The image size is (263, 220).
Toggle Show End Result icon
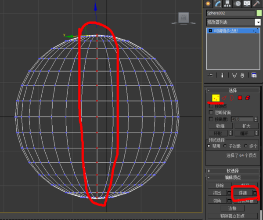(x=222, y=75)
